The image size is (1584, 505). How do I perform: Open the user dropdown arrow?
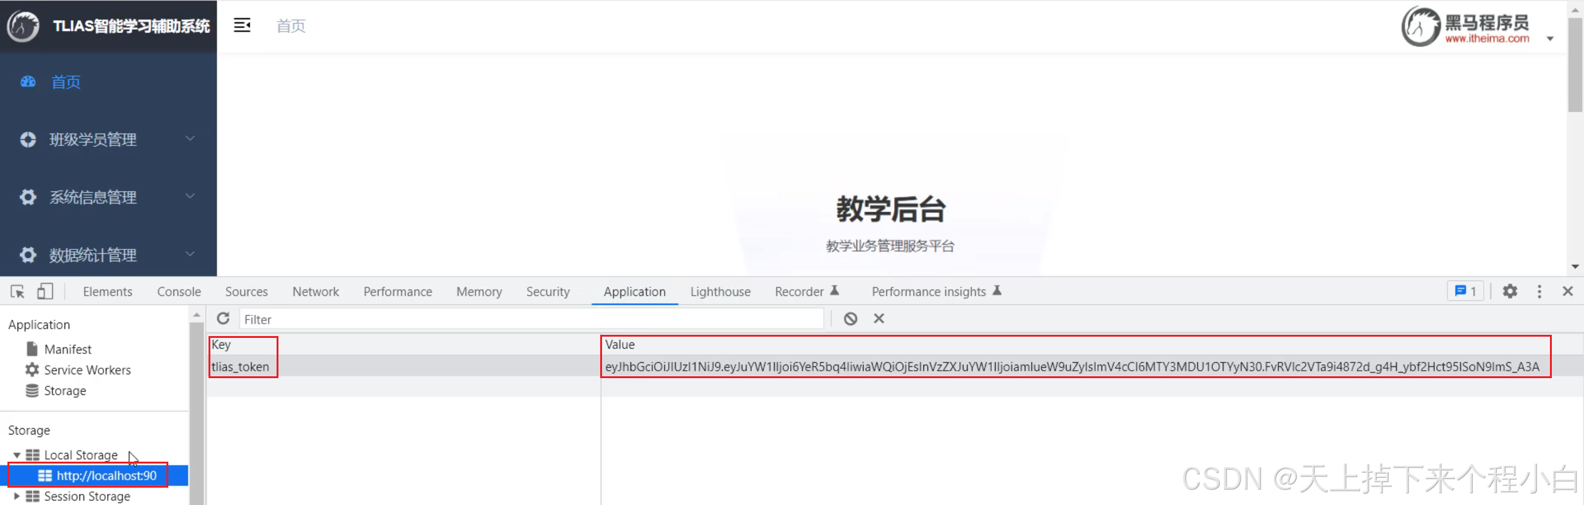[1551, 38]
